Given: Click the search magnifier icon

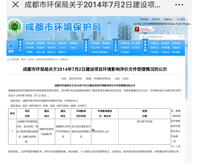Looking at the screenshot, I should click(181, 37).
